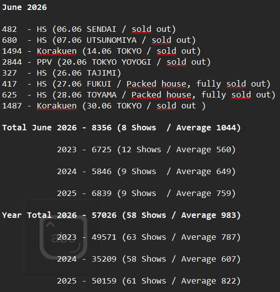
Task: Click the attendance number 327
Action: point(9,73)
